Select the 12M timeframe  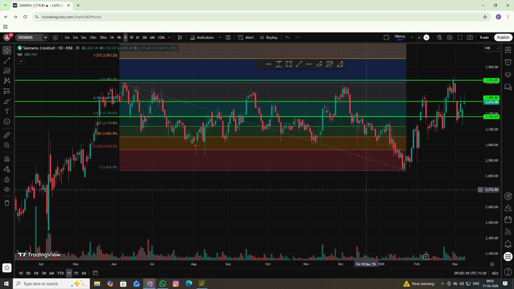click(161, 37)
